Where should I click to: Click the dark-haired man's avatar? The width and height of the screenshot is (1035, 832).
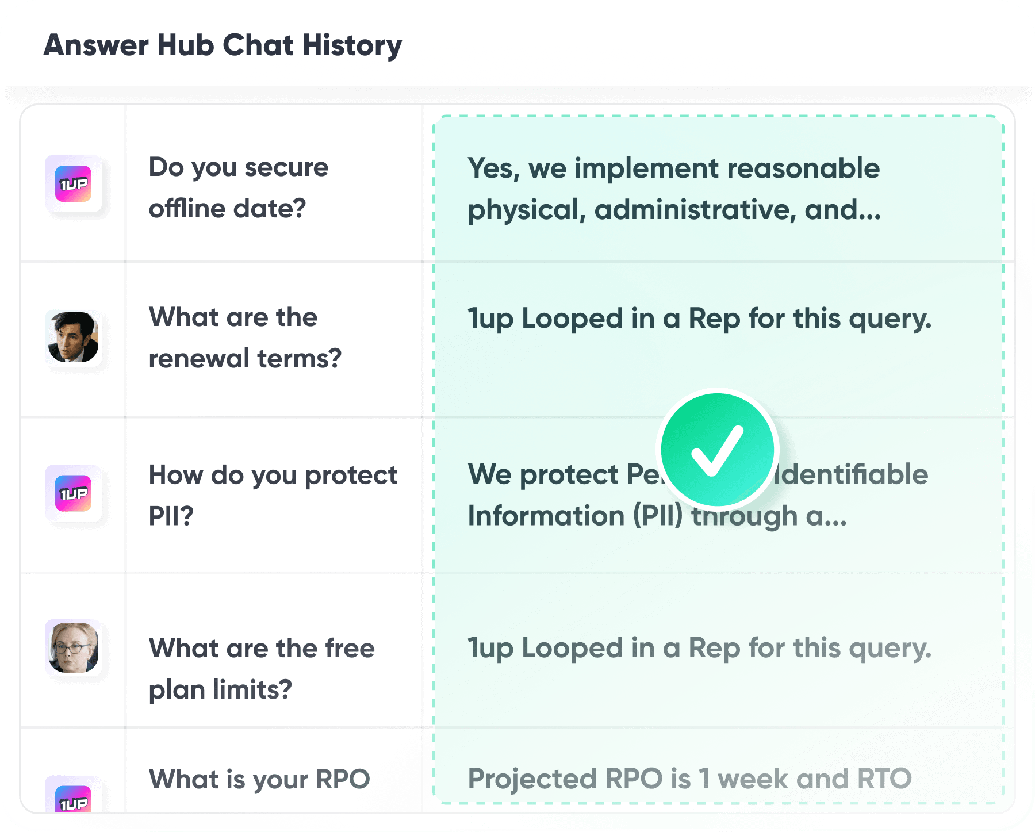point(74,338)
